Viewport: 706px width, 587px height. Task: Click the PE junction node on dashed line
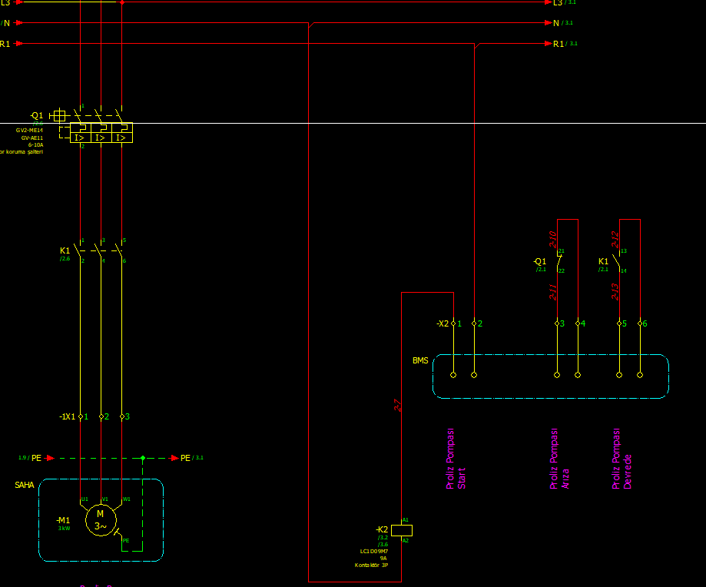click(x=143, y=458)
